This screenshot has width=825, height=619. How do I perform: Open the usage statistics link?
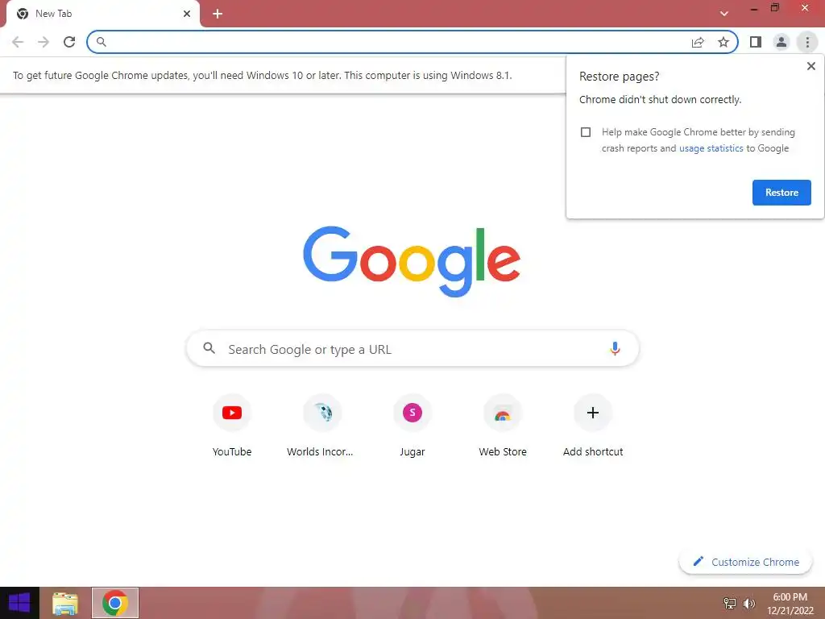point(711,148)
